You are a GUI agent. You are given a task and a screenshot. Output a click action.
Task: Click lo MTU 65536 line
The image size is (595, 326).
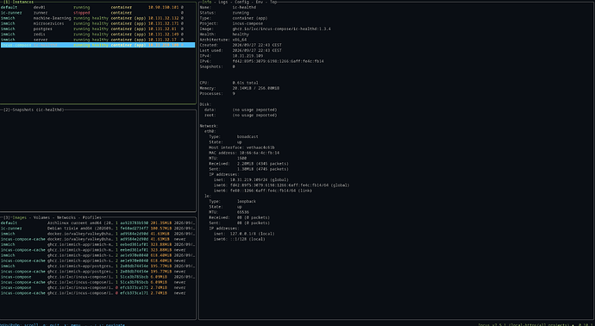229,212
